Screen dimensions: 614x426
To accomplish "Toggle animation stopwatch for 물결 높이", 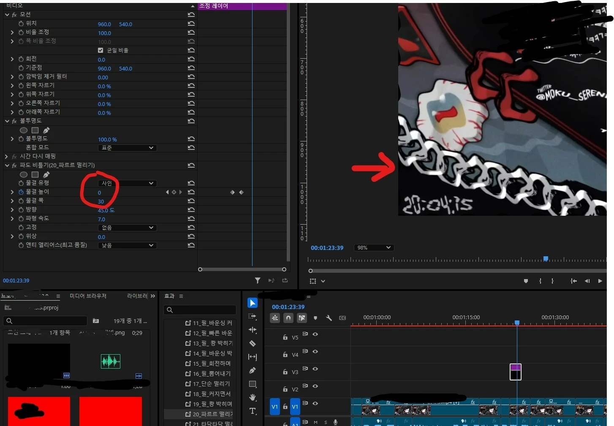I will point(21,192).
